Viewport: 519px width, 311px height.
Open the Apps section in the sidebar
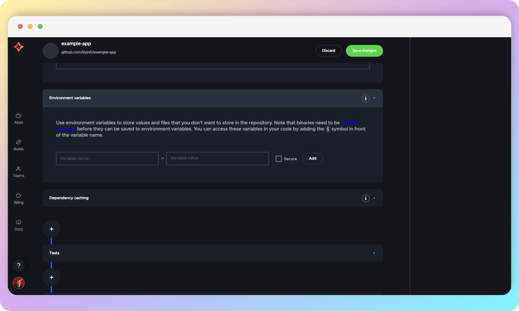pyautogui.click(x=18, y=118)
